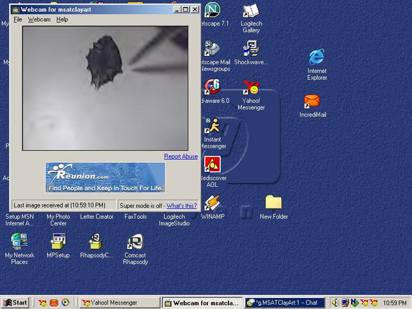The width and height of the screenshot is (412, 309).
Task: Select the MPSetup desktop icon
Action: click(x=59, y=241)
